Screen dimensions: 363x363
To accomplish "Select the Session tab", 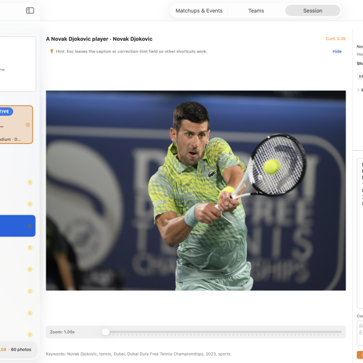I will pyautogui.click(x=312, y=11).
